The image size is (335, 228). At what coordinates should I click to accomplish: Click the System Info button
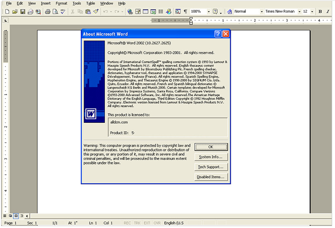pyautogui.click(x=211, y=157)
